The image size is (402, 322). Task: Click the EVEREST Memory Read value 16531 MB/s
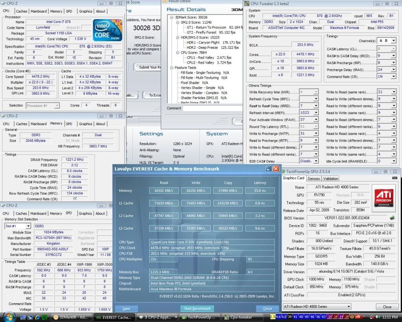click(x=164, y=191)
